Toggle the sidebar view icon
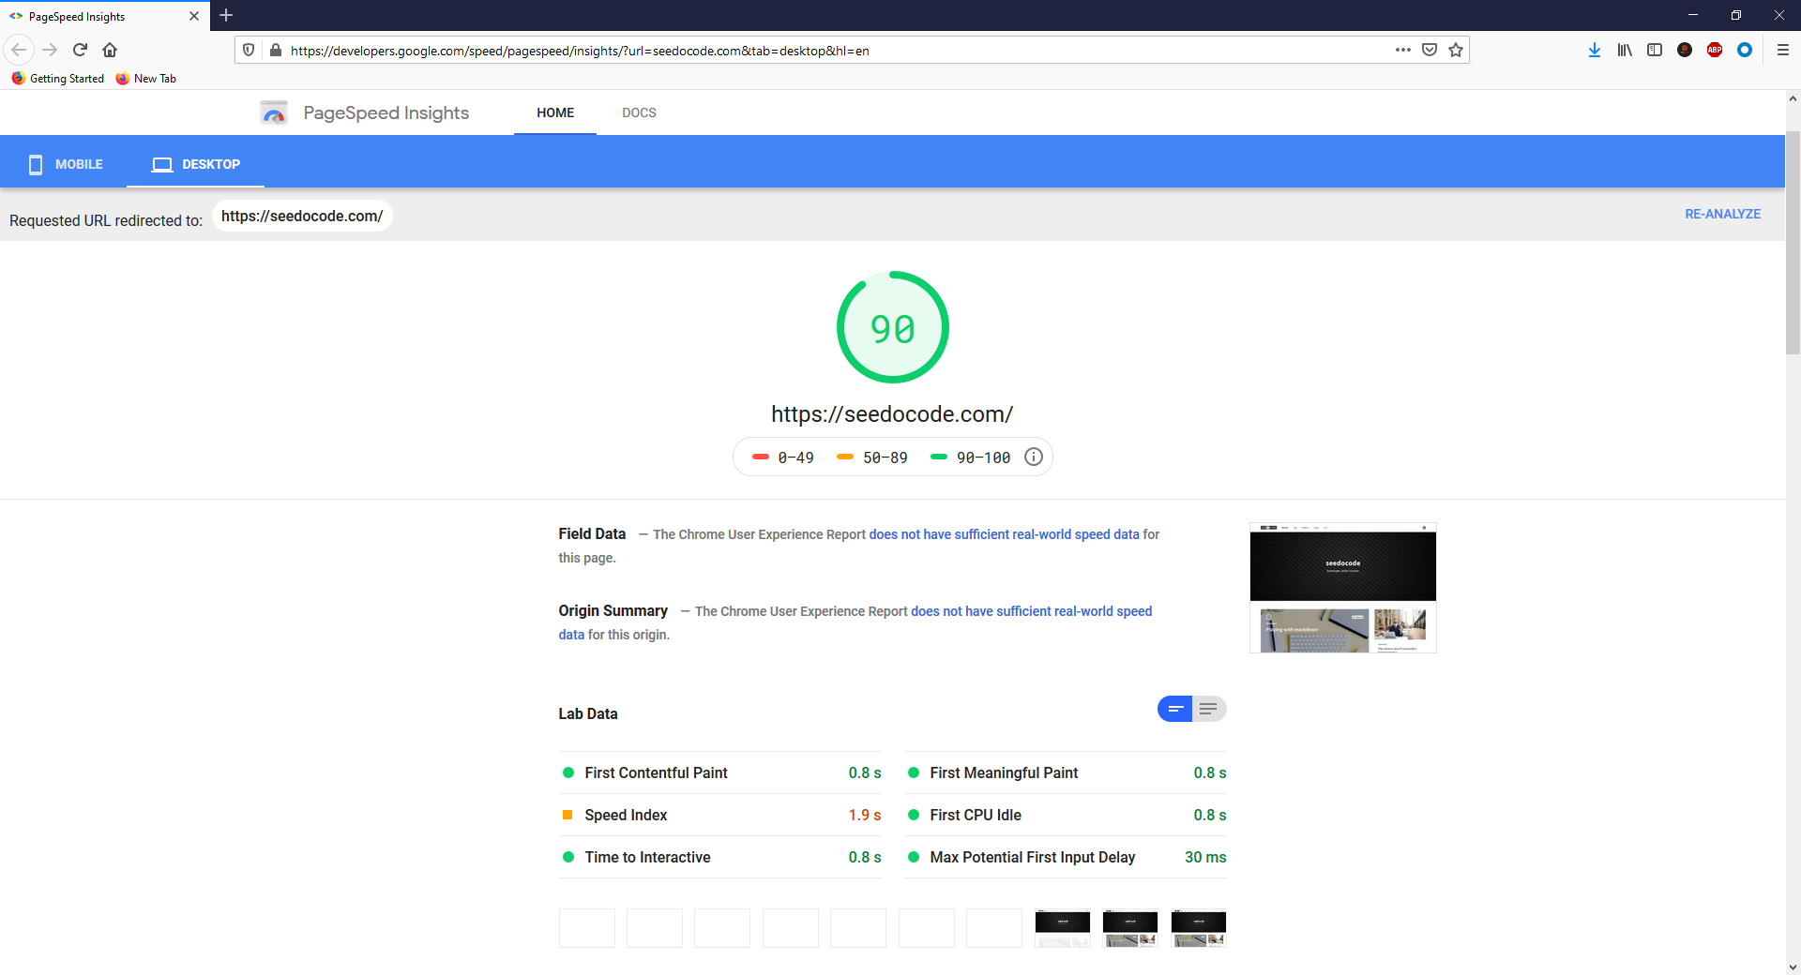1801x975 pixels. [1655, 50]
